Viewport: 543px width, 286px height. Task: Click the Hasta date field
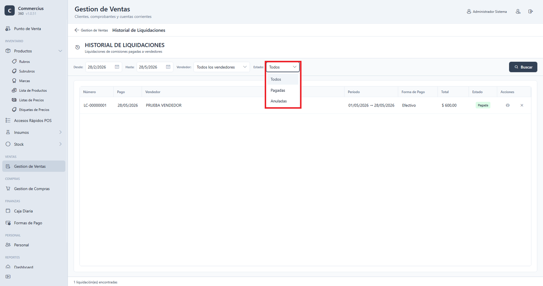click(155, 67)
